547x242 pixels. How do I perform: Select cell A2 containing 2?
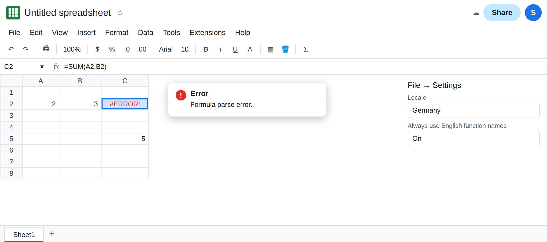41,104
